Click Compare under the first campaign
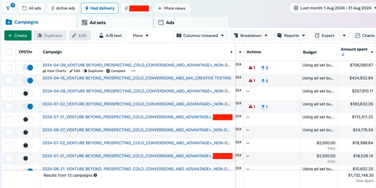This screenshot has width=376, height=188. coord(116,71)
